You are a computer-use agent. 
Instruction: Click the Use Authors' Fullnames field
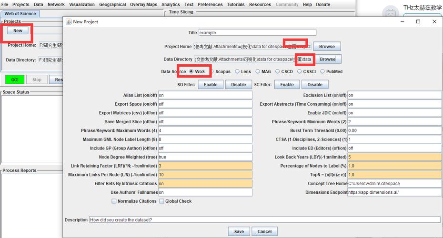(205, 192)
